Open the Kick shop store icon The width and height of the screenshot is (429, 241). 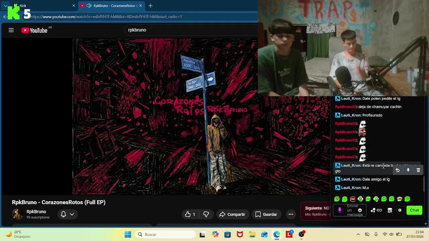coord(390,210)
